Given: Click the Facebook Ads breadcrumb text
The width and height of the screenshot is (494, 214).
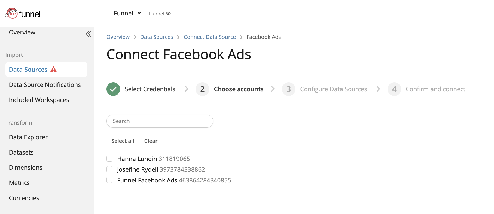Looking at the screenshot, I should (264, 37).
